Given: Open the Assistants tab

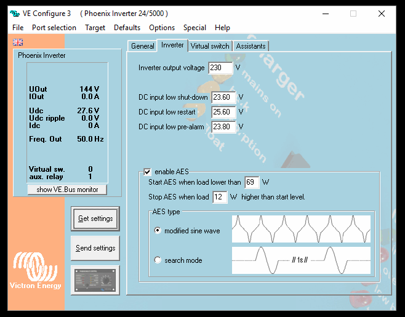Looking at the screenshot, I should [251, 46].
